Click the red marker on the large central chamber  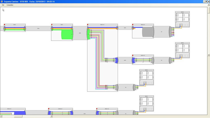(88, 24)
